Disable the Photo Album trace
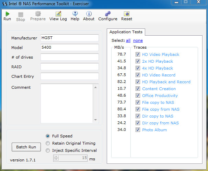This screenshot has width=208, height=171. coord(138,130)
